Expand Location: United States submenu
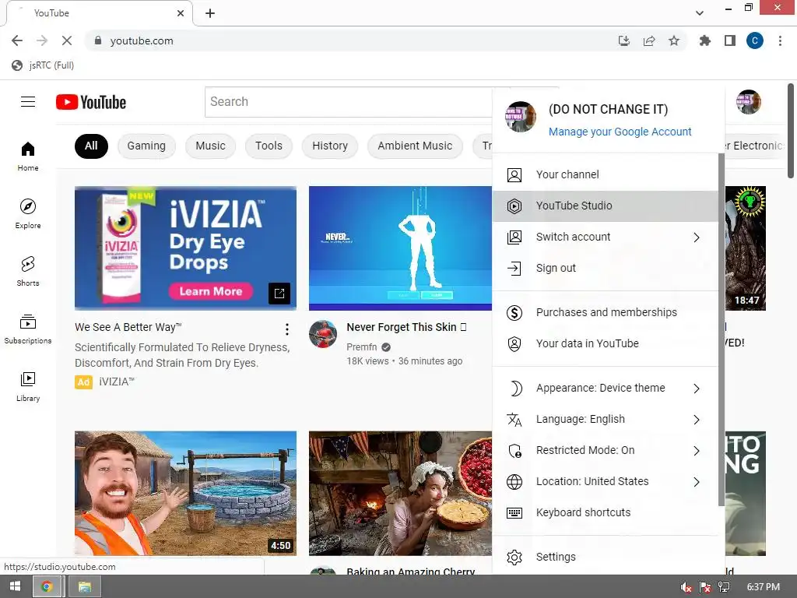Screen dimensions: 797x598 (x=697, y=482)
